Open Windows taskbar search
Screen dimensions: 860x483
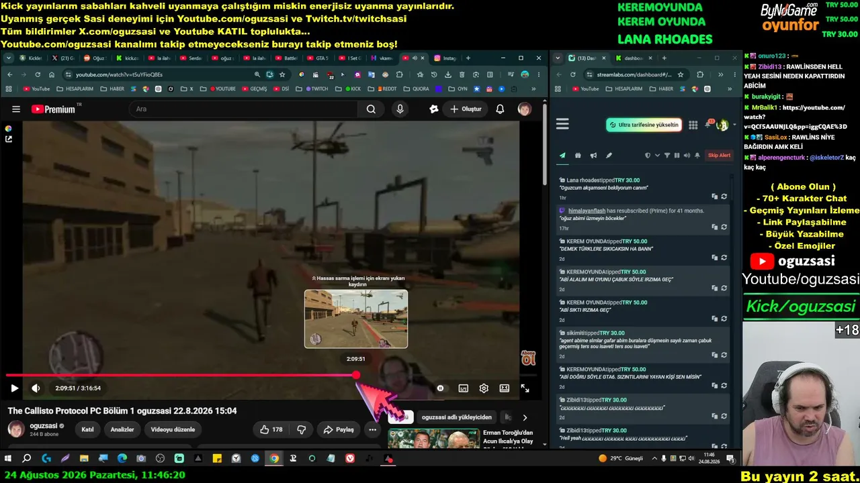(x=27, y=459)
